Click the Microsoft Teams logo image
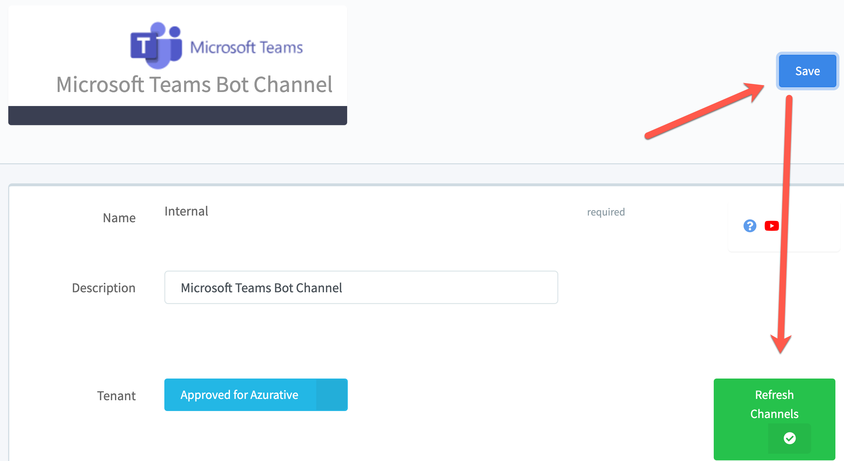 217,46
